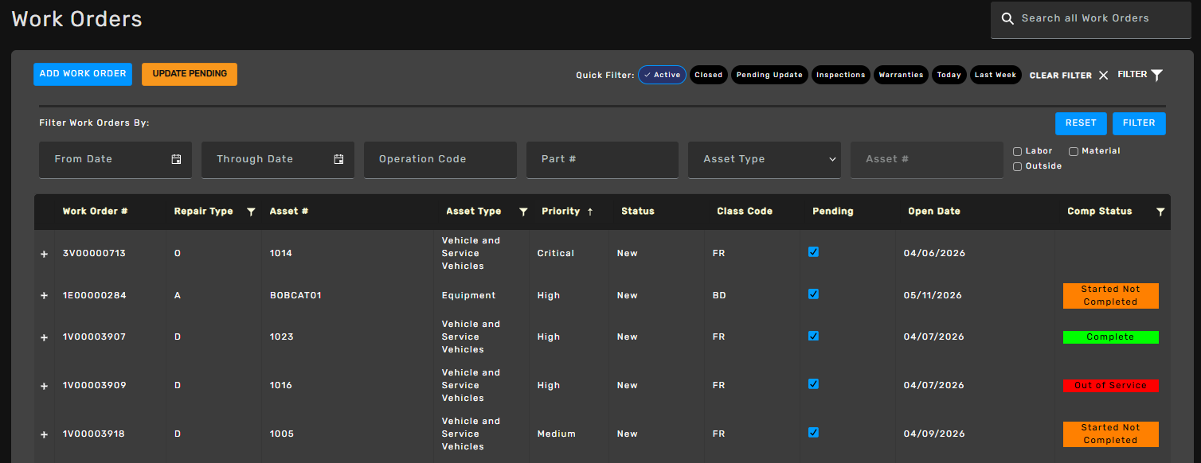Expand row for work order 1V00003907
Screen dimensions: 1201x463
click(x=45, y=337)
